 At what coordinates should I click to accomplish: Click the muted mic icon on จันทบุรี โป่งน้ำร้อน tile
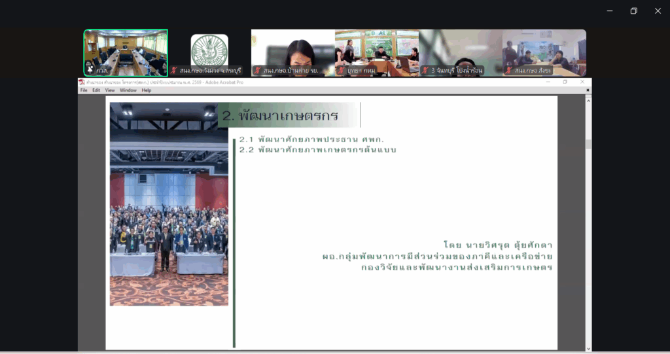click(x=425, y=70)
